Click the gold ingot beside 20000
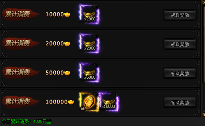 [67, 43]
